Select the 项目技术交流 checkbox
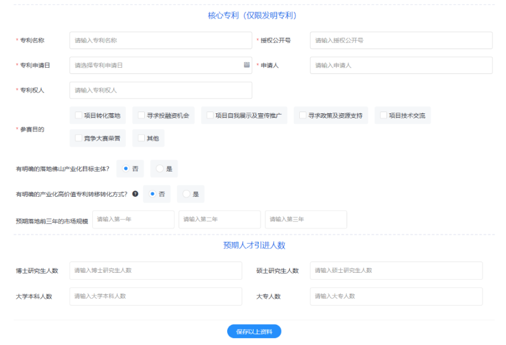Image resolution: width=506 pixels, height=345 pixels. coord(383,116)
